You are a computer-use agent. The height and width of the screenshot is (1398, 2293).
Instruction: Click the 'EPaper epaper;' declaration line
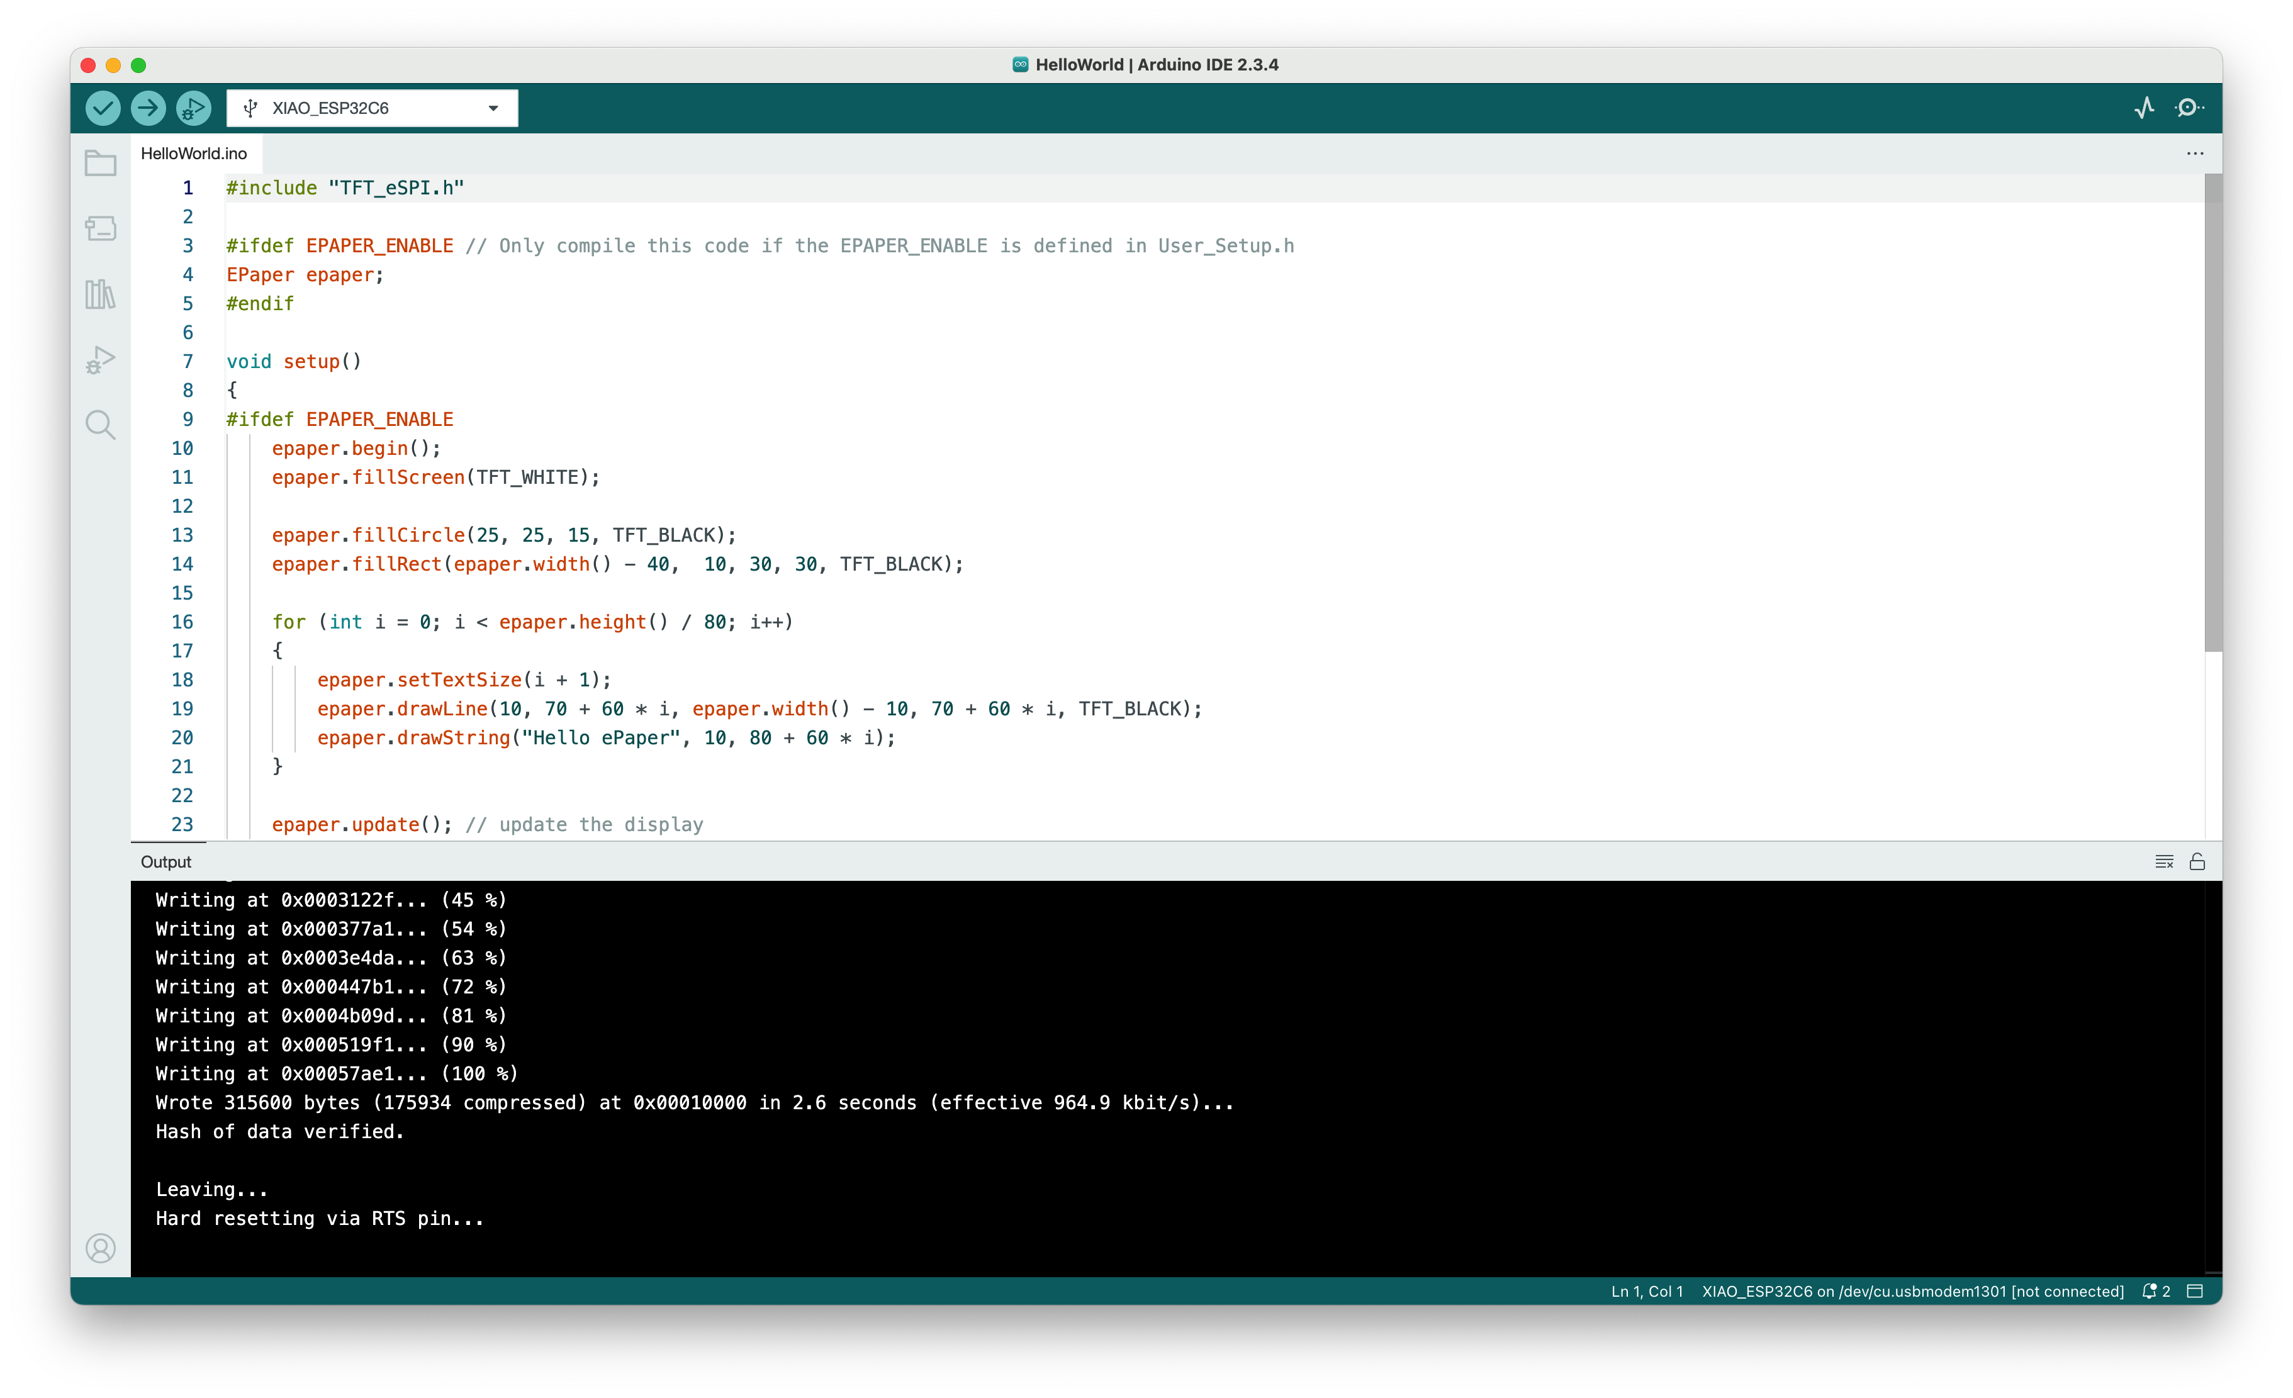305,274
